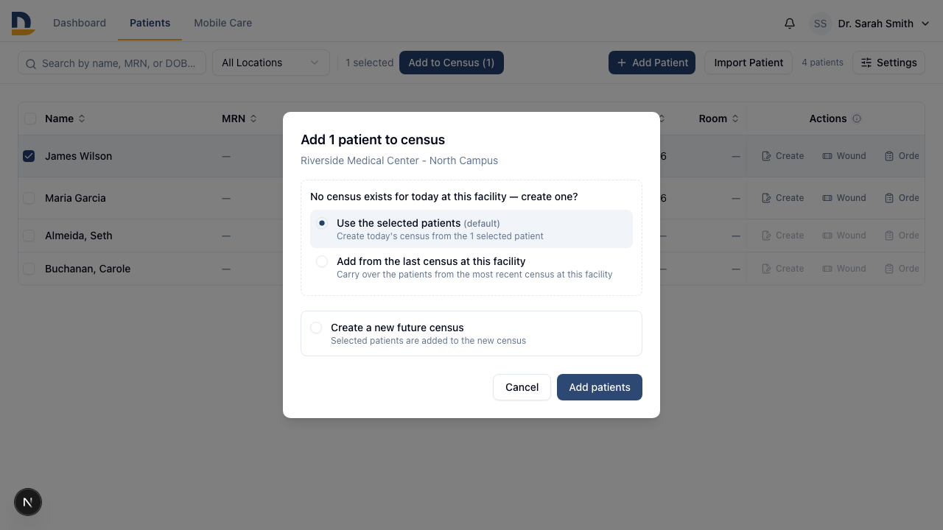The width and height of the screenshot is (943, 530).
Task: Open the All Locations dropdown
Action: tap(271, 63)
